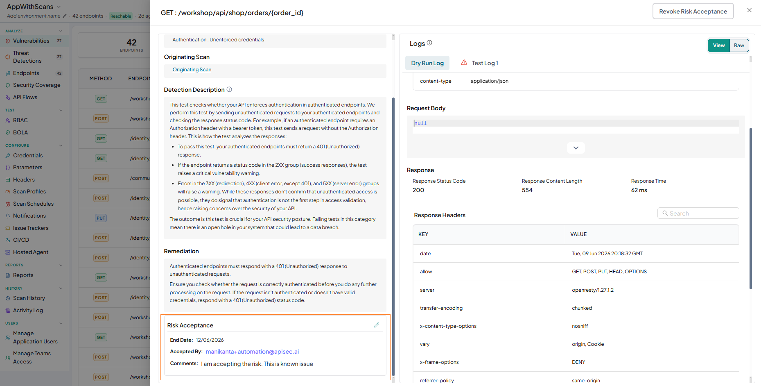Select the Test Log 1 tab

pyautogui.click(x=480, y=63)
